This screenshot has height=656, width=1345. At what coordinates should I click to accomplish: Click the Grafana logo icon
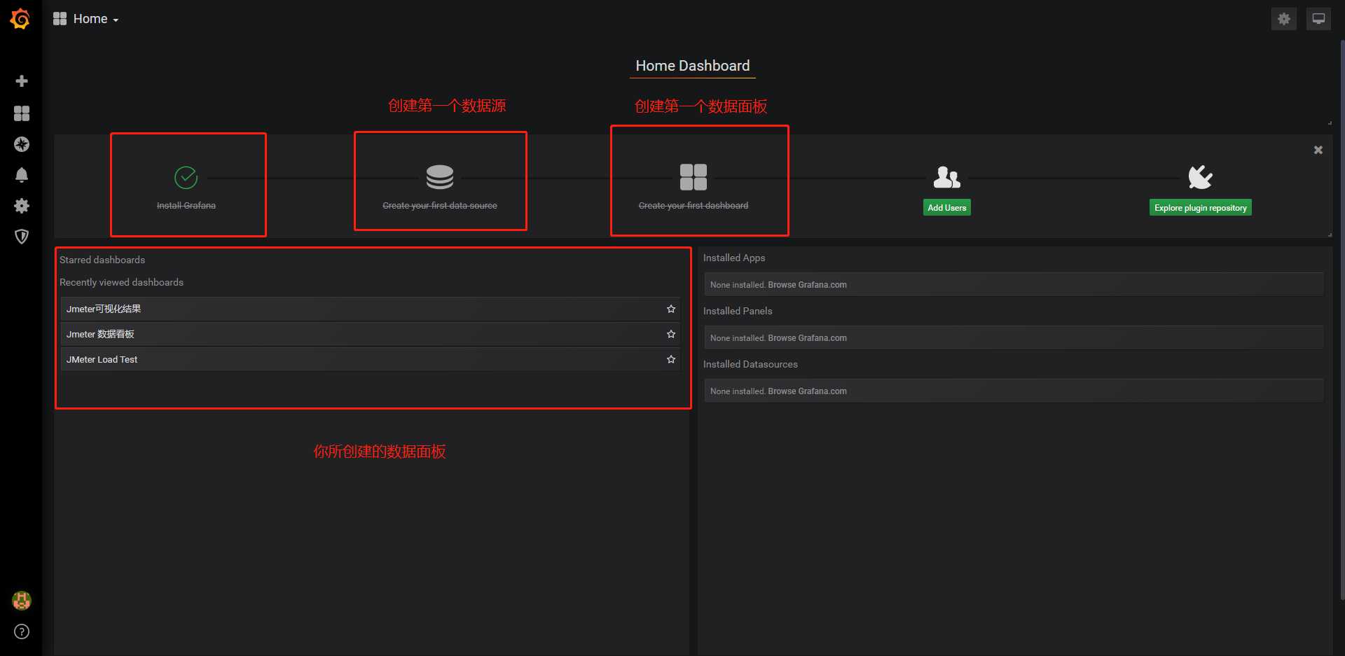pyautogui.click(x=20, y=19)
